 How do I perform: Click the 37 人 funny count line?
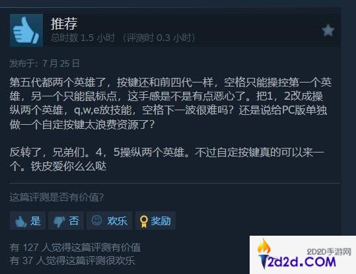73,260
